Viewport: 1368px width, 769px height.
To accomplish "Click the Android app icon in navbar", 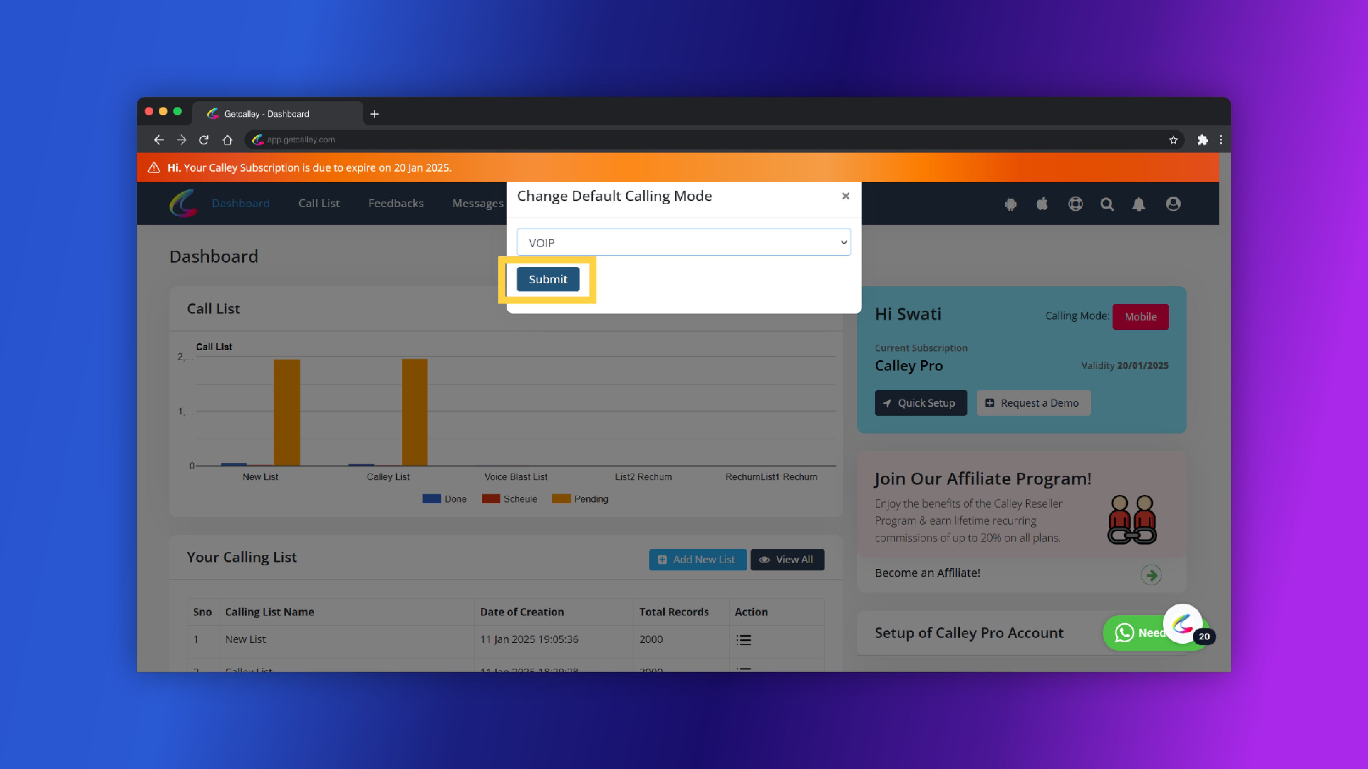I will [x=1011, y=204].
